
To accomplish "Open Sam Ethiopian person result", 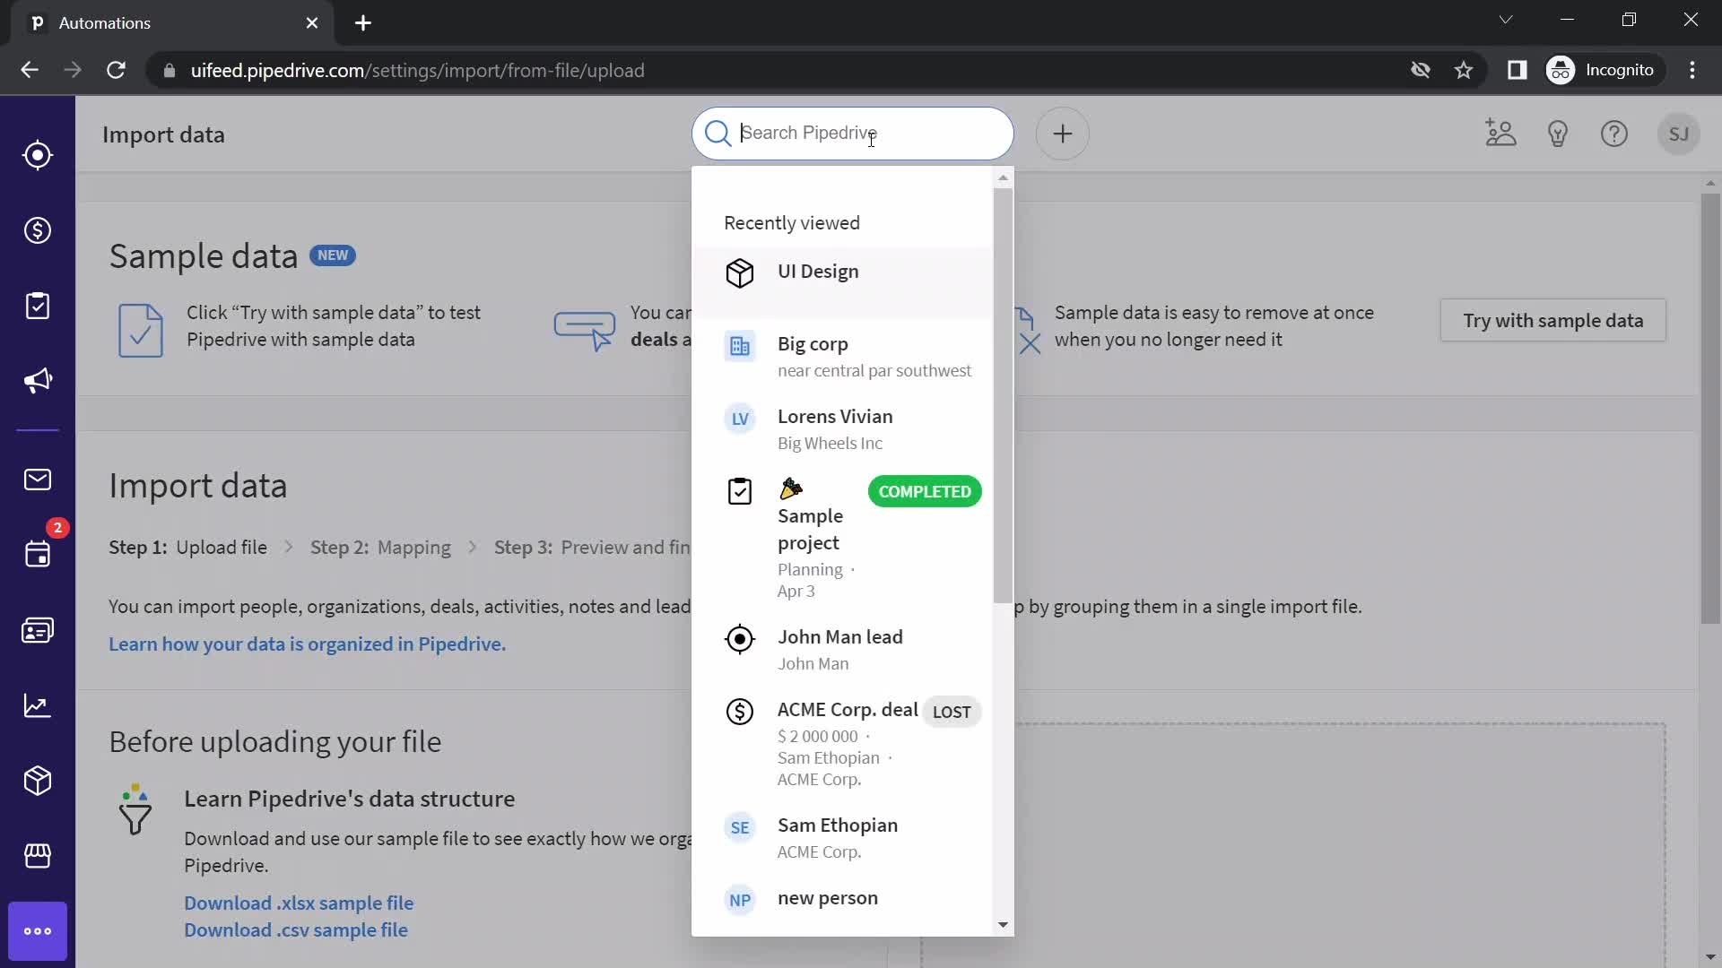I will (x=842, y=837).
